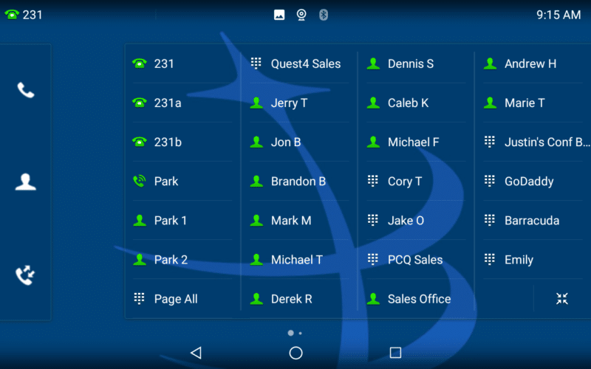
Task: Tap the Park 1 key
Action: 182,220
